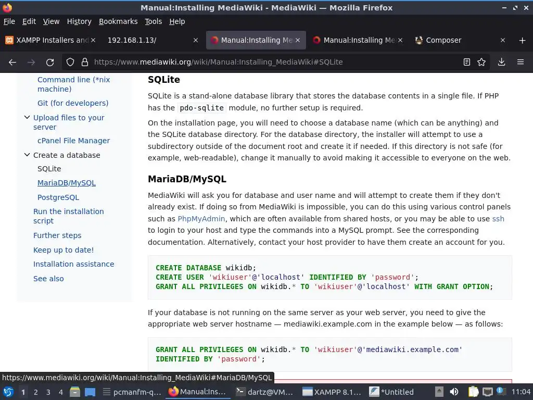View site security padlock info

pos(85,63)
